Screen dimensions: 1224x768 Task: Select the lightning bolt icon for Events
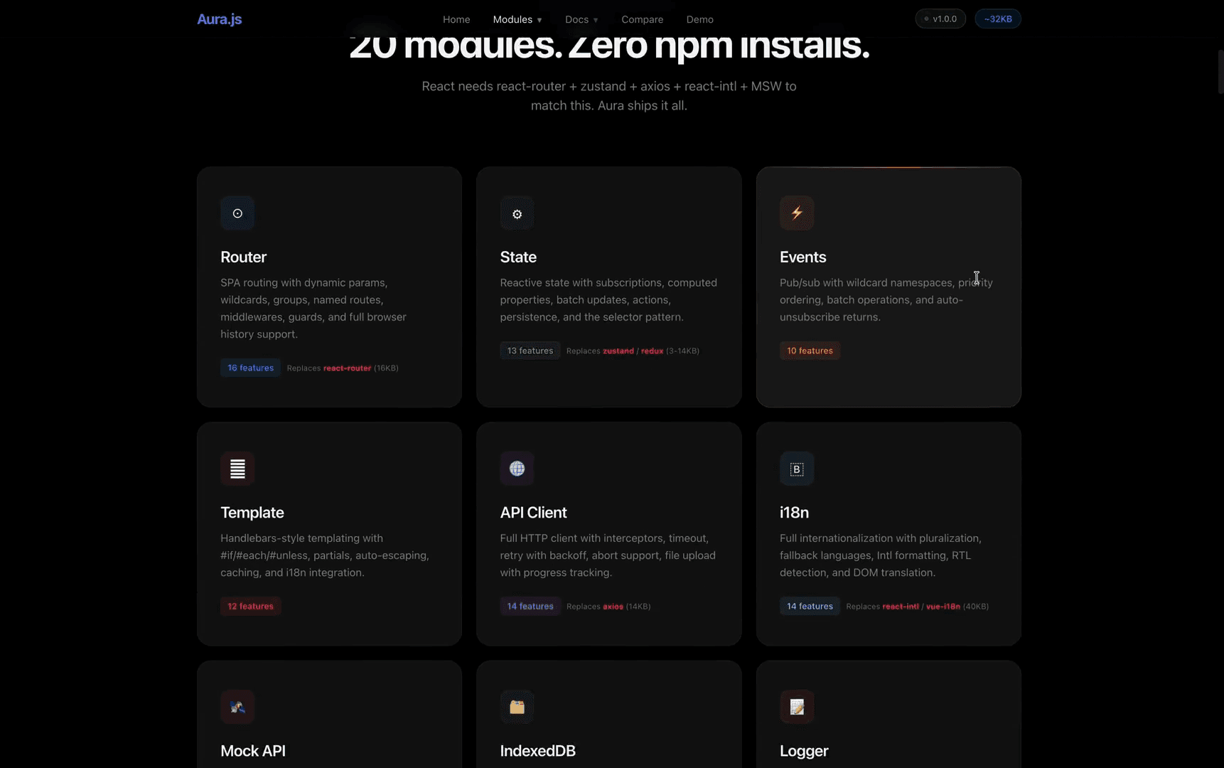[x=796, y=213]
